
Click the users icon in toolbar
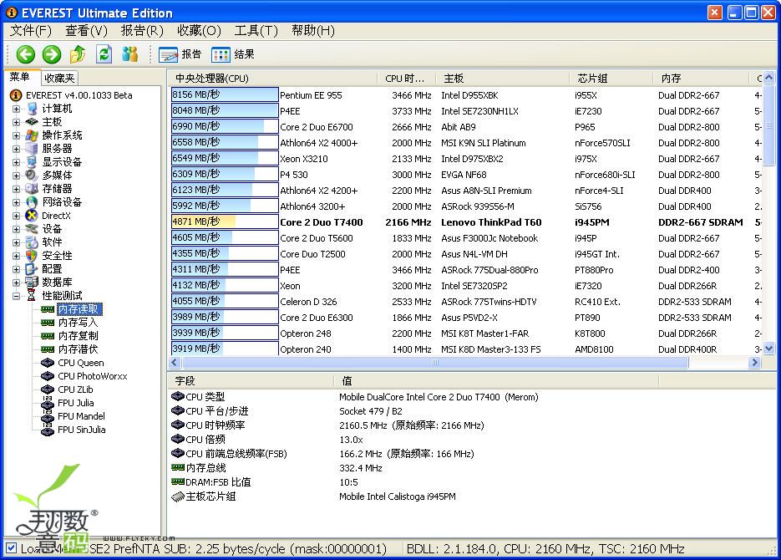click(x=130, y=53)
